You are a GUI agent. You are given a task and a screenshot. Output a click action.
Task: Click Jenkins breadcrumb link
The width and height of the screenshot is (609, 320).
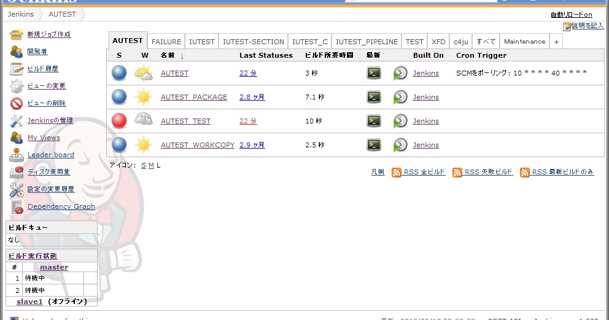click(x=21, y=14)
